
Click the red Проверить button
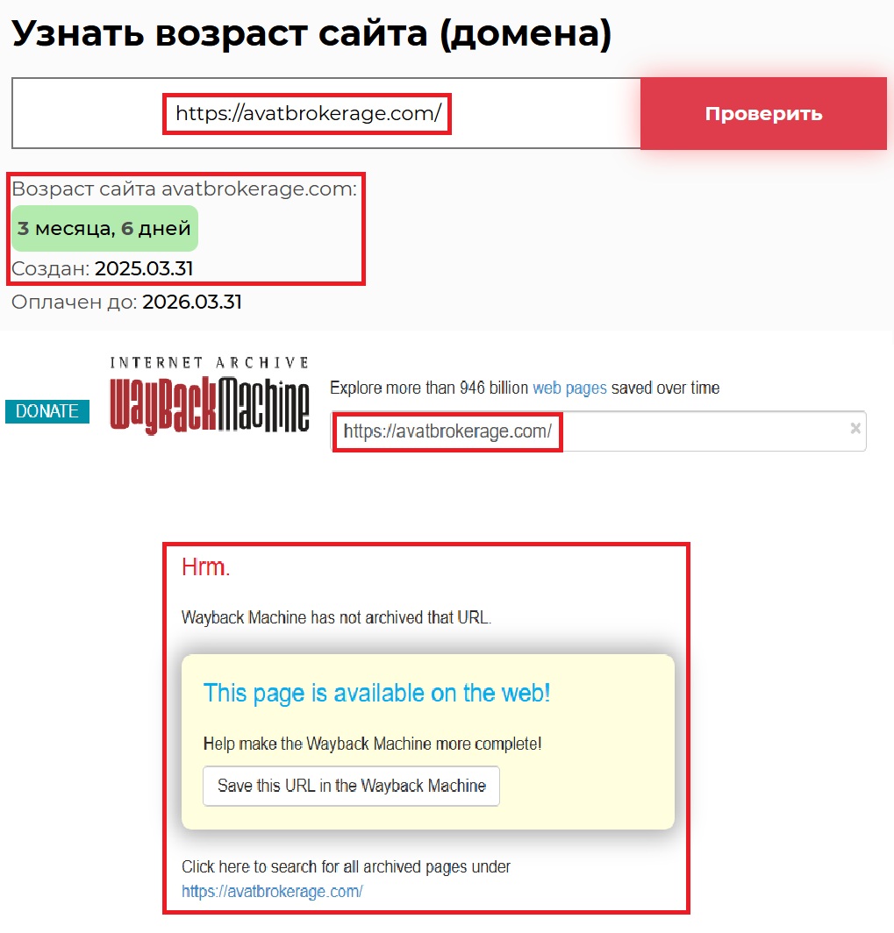pyautogui.click(x=763, y=114)
